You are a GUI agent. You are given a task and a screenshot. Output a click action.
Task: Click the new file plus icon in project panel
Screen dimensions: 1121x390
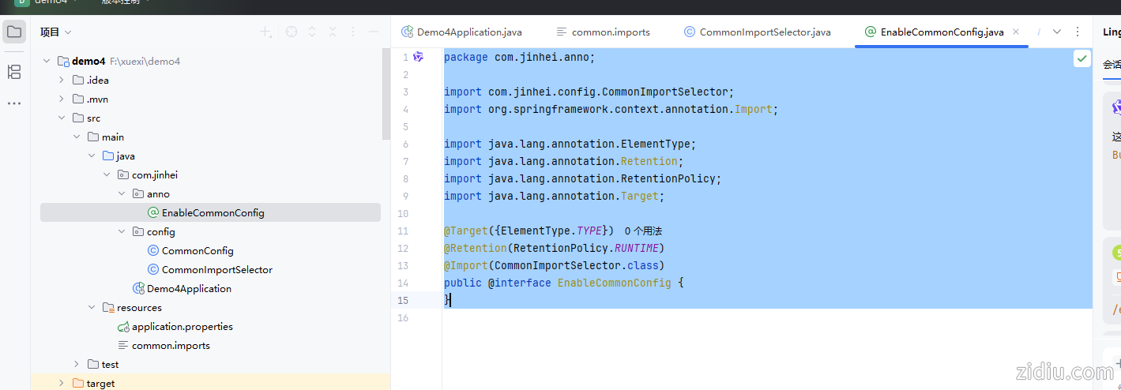(x=266, y=32)
